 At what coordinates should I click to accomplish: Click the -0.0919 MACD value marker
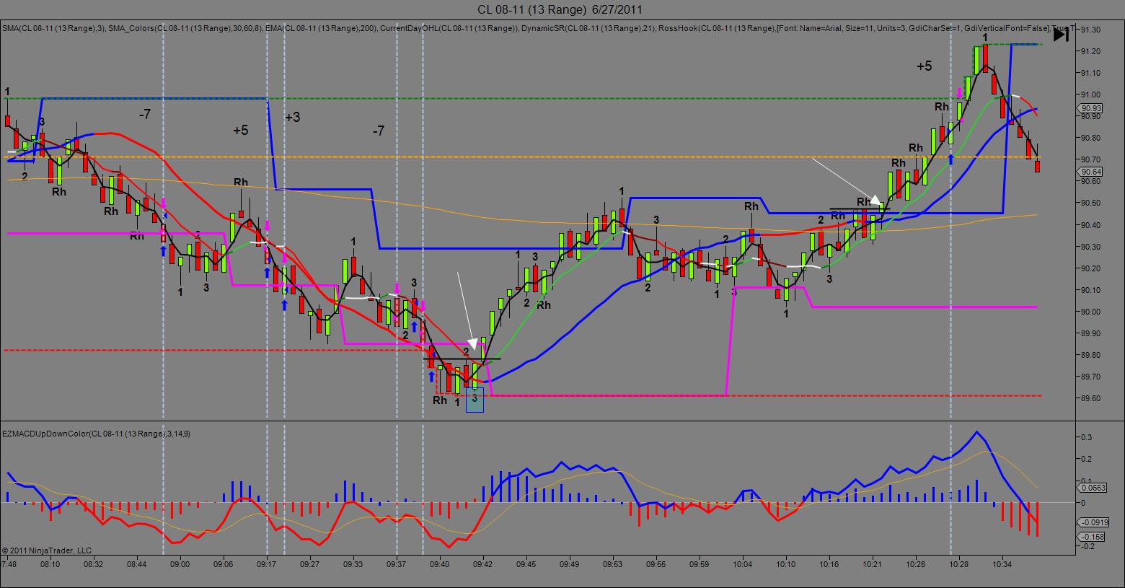(1094, 522)
